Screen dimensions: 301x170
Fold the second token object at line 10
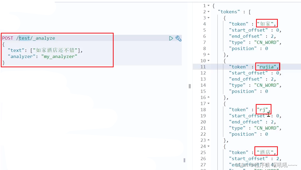[x=209, y=61]
